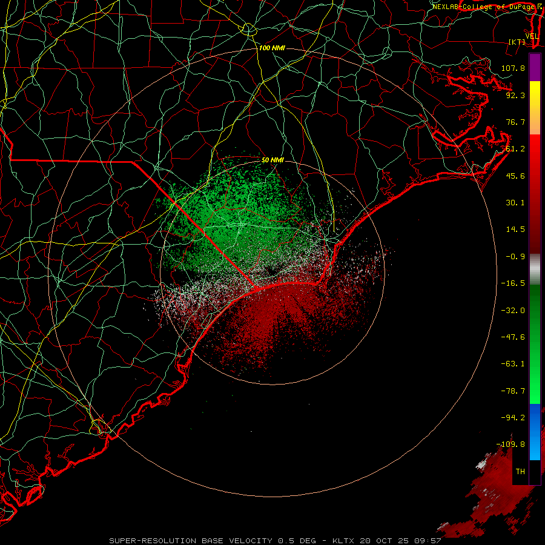This screenshot has height=545, width=545.
Task: Click the 100 NMI range ring label
Action: tap(272, 48)
